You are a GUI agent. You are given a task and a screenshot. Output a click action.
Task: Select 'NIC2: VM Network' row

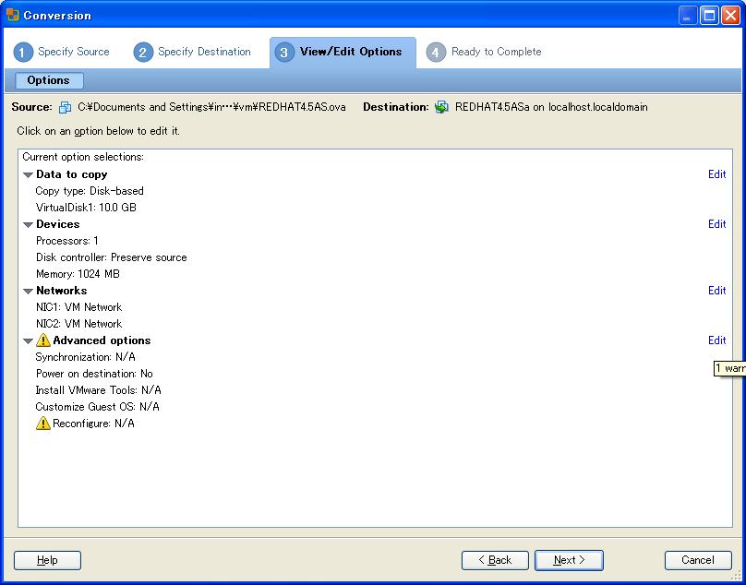(x=79, y=324)
